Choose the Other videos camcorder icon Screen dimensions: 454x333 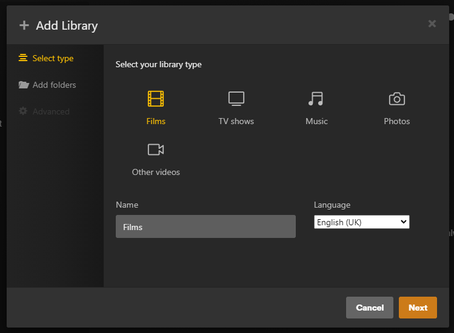point(156,150)
